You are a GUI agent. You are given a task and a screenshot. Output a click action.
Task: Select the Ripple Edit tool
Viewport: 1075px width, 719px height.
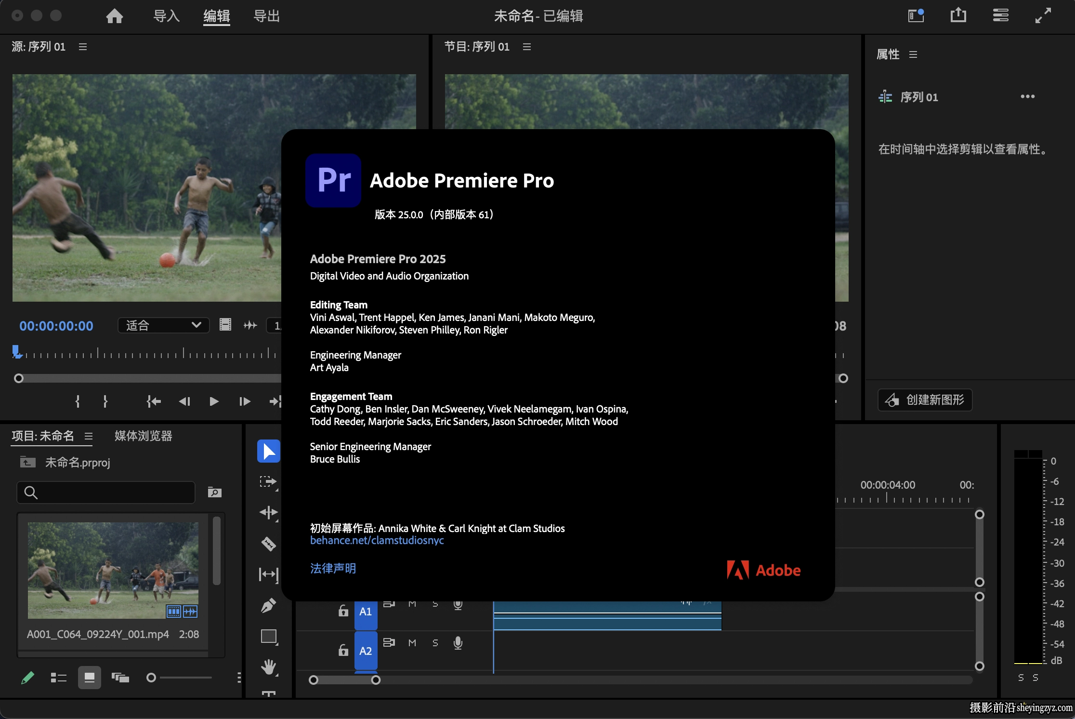click(269, 512)
